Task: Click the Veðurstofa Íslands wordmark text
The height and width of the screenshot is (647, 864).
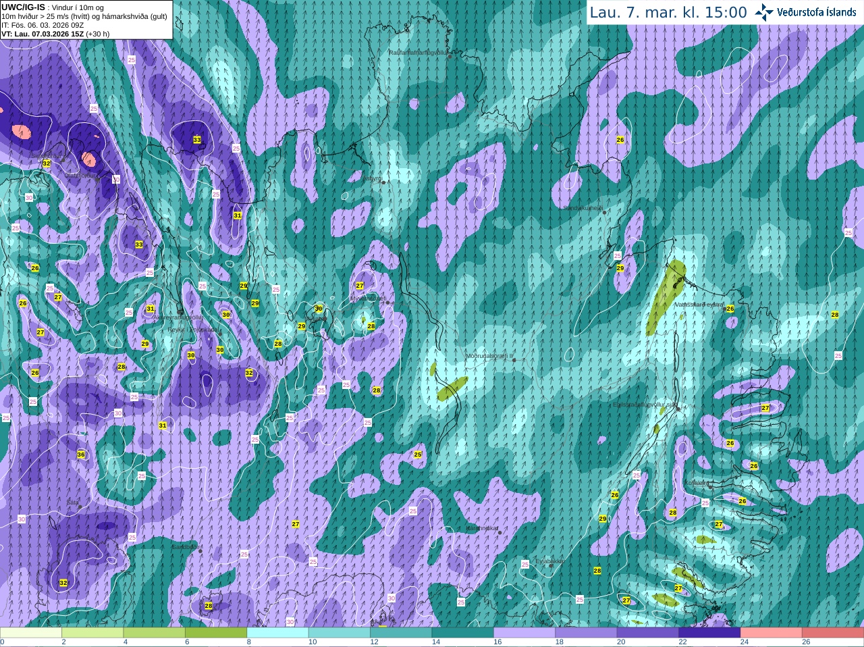Action: [816, 12]
